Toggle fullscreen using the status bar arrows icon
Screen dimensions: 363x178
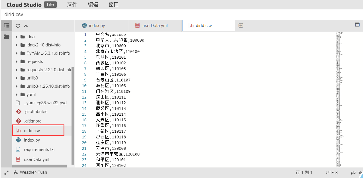(6, 173)
